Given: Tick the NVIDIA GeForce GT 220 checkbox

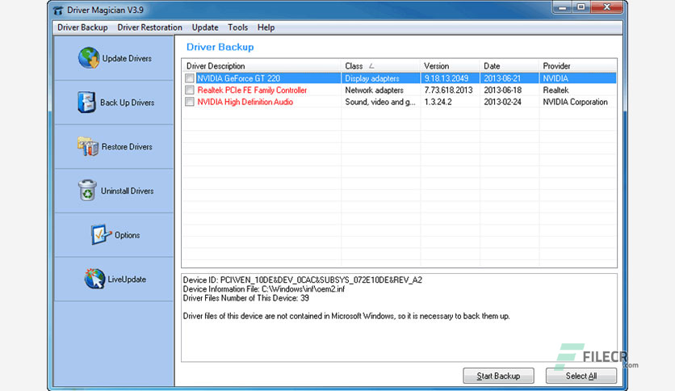Looking at the screenshot, I should (190, 78).
